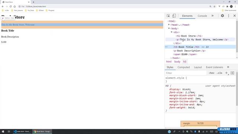This screenshot has height=134, width=238.
Task: Collapse the body element node
Action: (169, 28)
